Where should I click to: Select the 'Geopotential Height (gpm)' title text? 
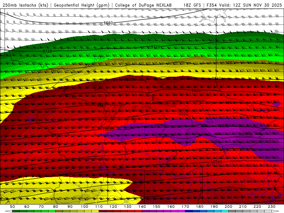click(82, 5)
